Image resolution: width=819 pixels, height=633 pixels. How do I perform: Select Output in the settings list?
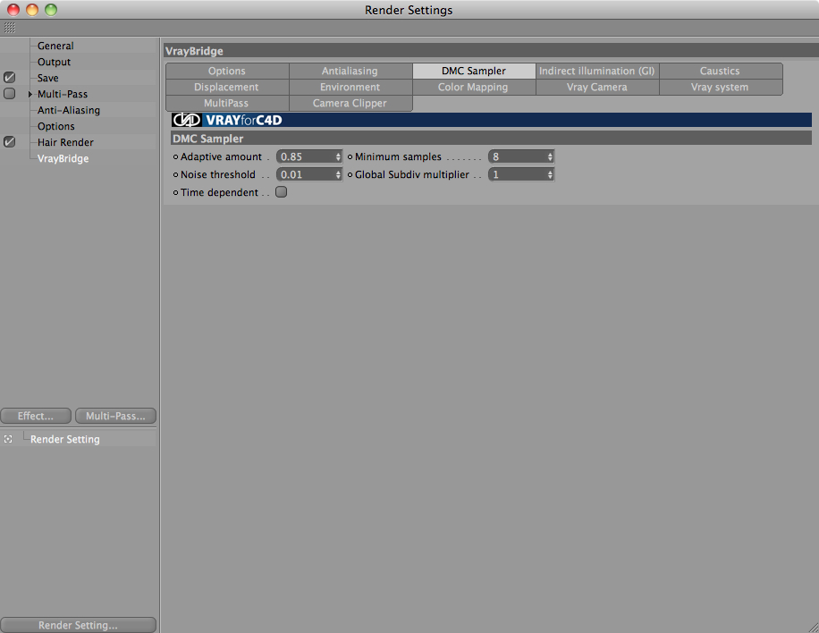click(54, 62)
